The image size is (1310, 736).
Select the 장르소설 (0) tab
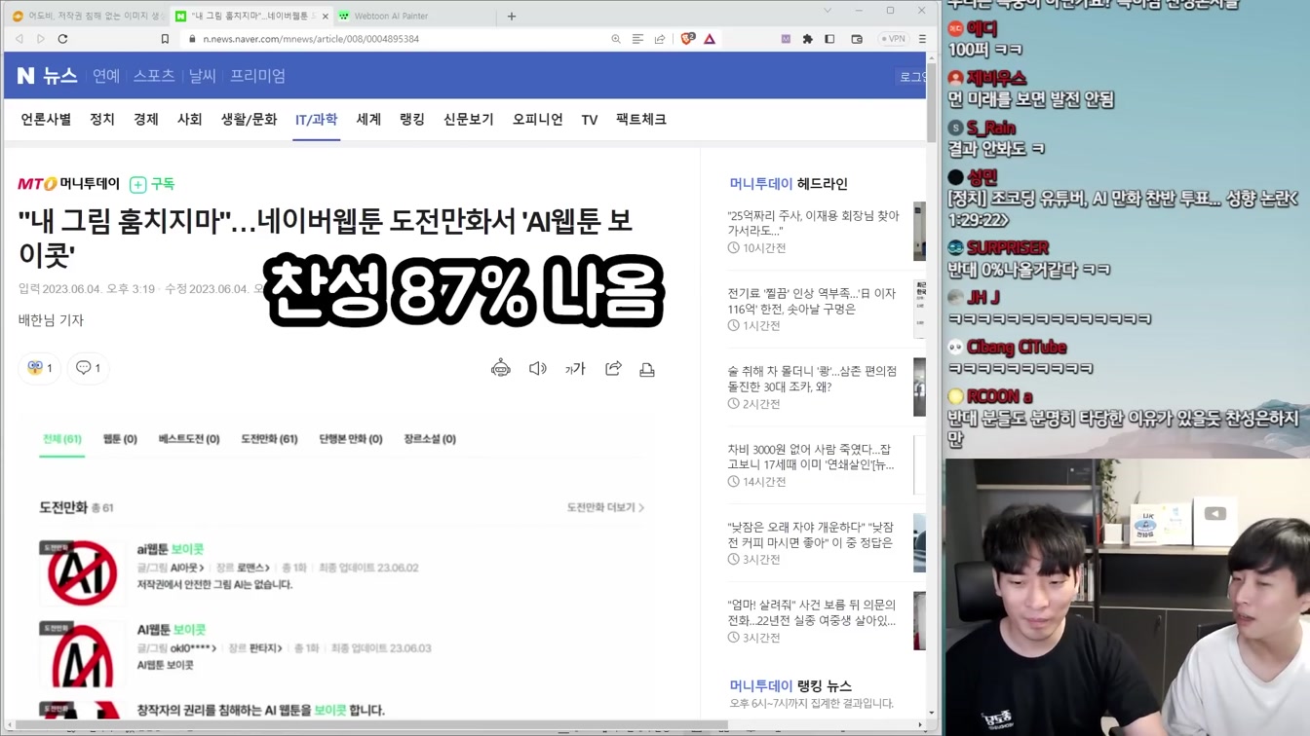point(430,439)
